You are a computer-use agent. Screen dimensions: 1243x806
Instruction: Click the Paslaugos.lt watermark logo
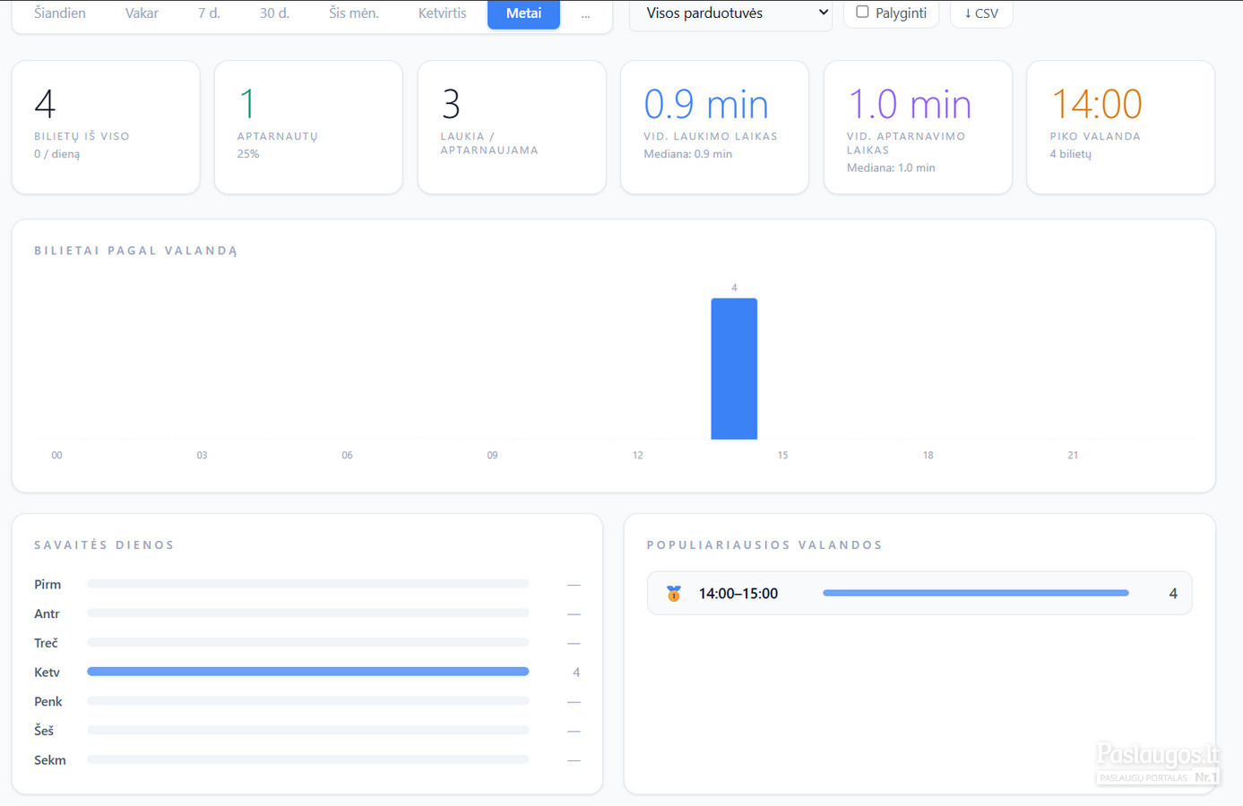[x=1157, y=764]
